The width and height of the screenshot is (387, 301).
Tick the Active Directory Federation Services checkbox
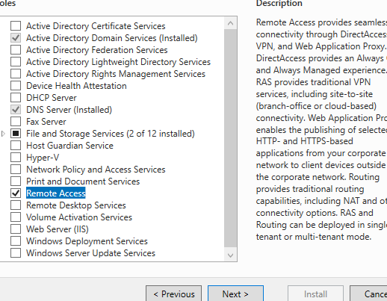point(16,50)
